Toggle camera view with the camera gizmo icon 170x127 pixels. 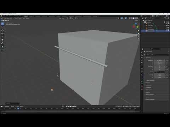click(138, 36)
